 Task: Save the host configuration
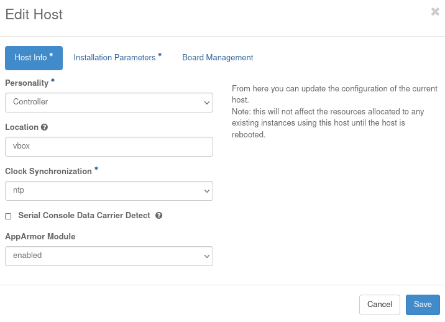tap(423, 305)
